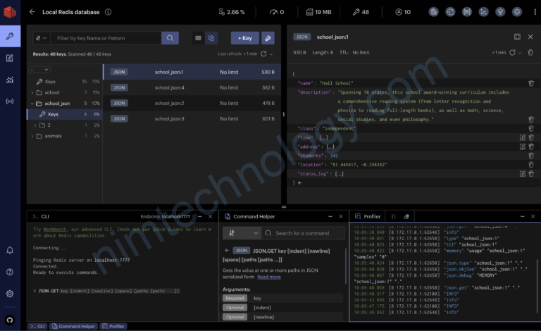Open auto-refresh dropdown in key details
The image size is (541, 331).
520,53
